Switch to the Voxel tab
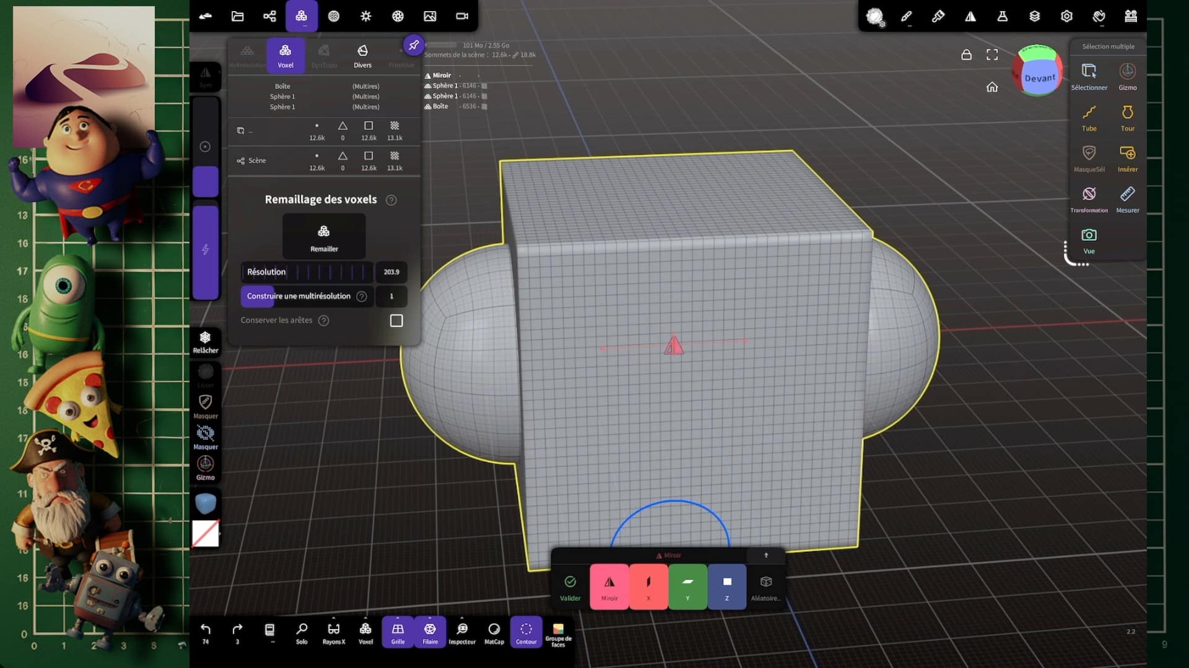 (285, 56)
